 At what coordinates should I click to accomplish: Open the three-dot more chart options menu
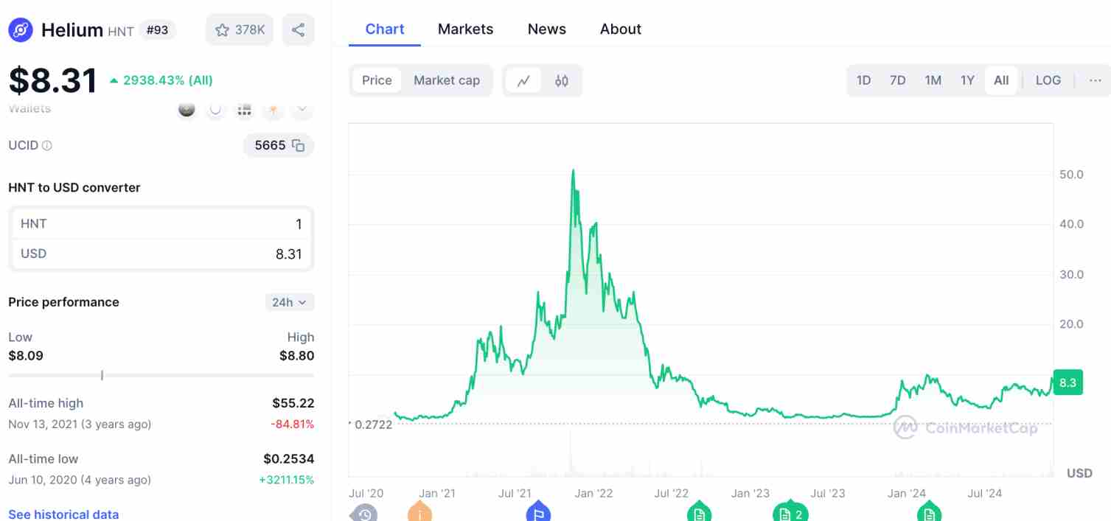click(1095, 80)
